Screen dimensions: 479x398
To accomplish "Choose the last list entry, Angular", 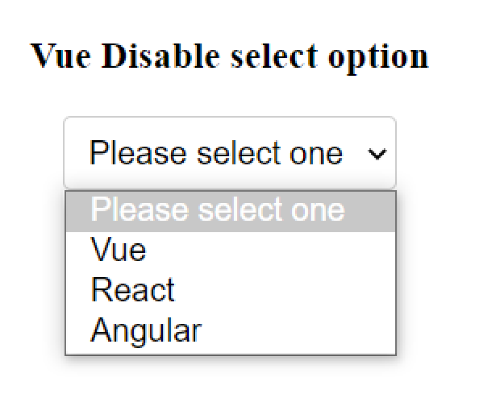I will 146,329.
